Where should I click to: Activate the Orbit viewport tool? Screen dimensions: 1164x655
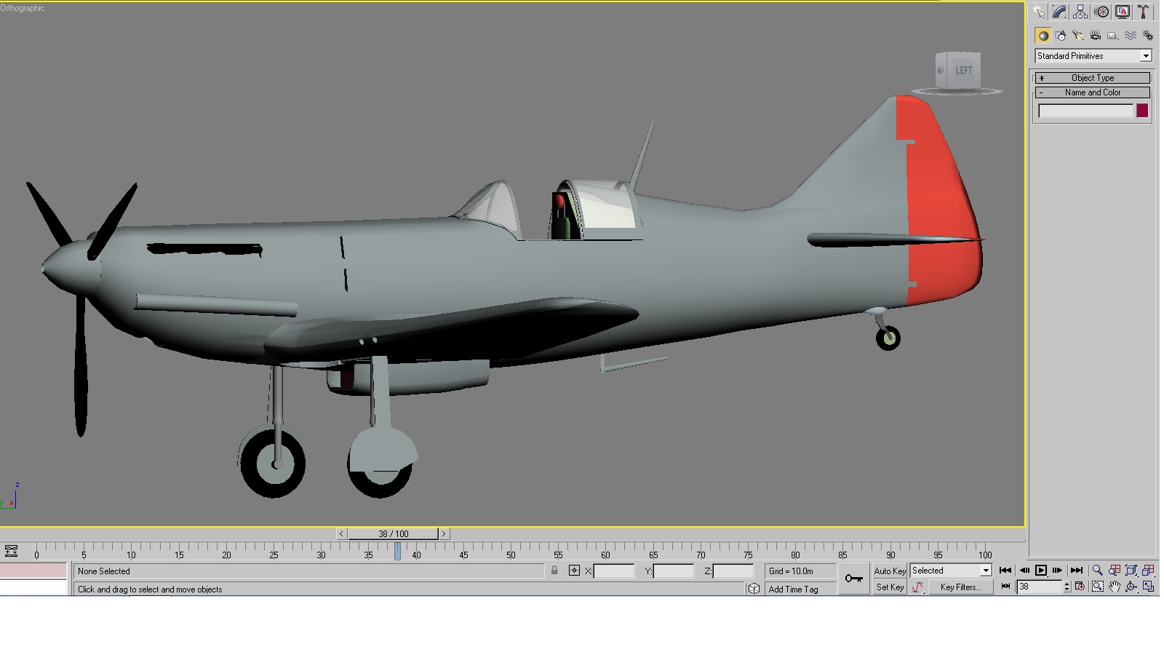click(1131, 587)
